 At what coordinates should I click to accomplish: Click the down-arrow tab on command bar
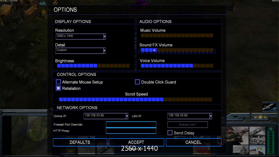[x=236, y=117]
